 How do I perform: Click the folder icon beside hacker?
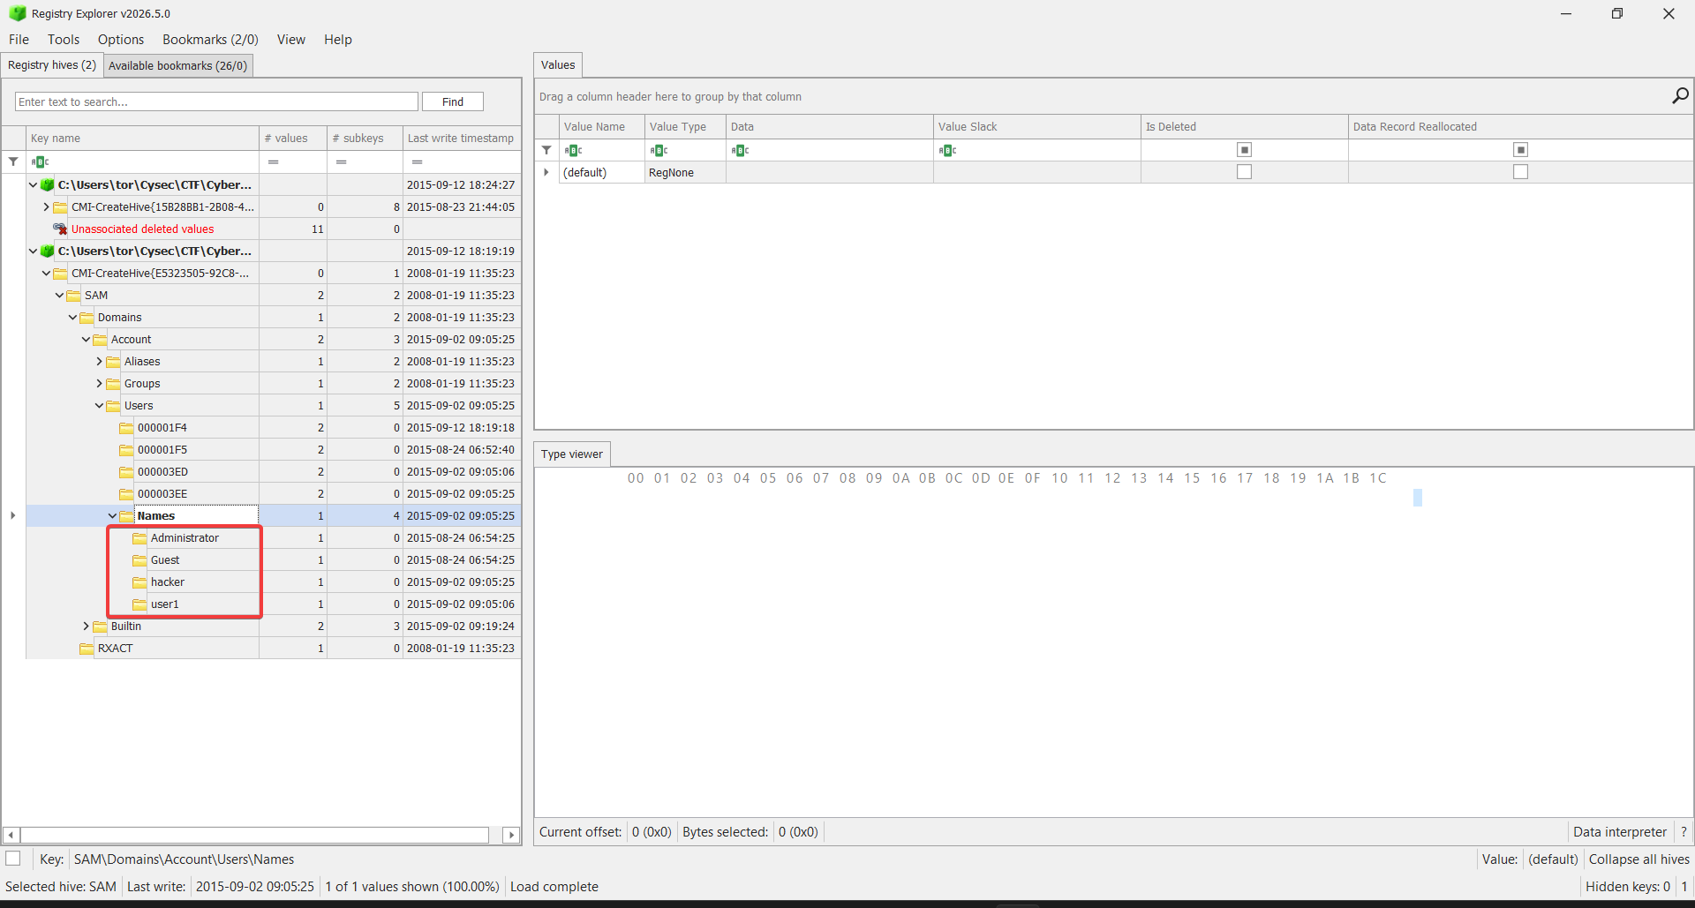(139, 582)
